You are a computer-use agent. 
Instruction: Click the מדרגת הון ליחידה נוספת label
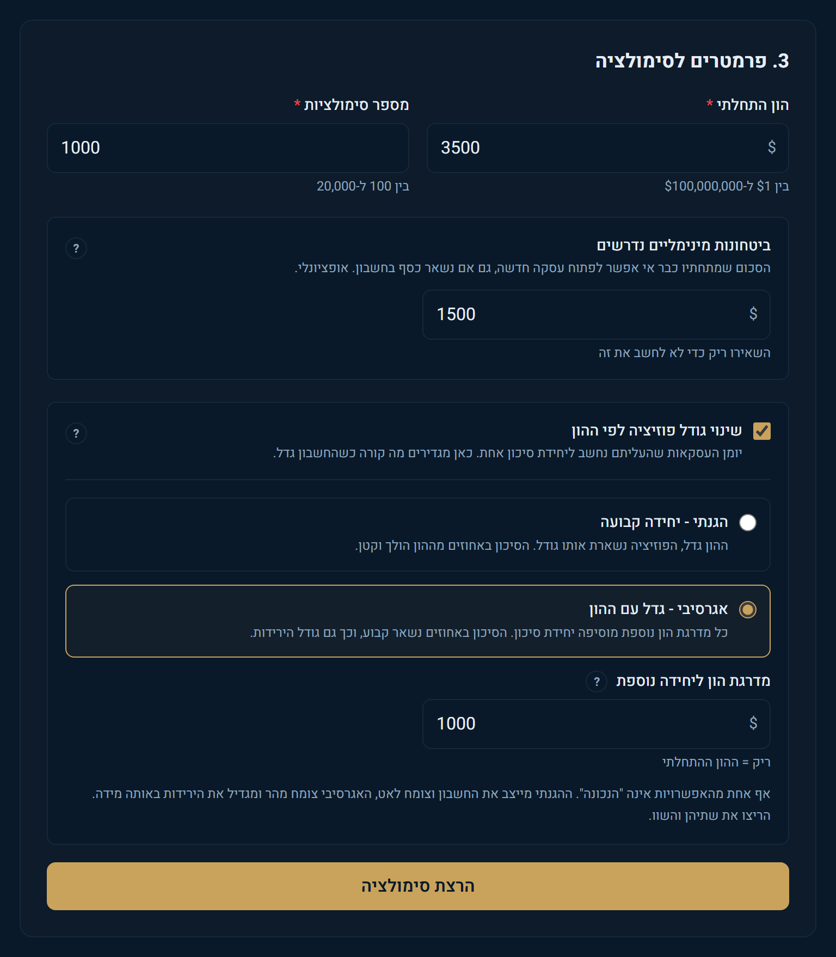click(693, 681)
